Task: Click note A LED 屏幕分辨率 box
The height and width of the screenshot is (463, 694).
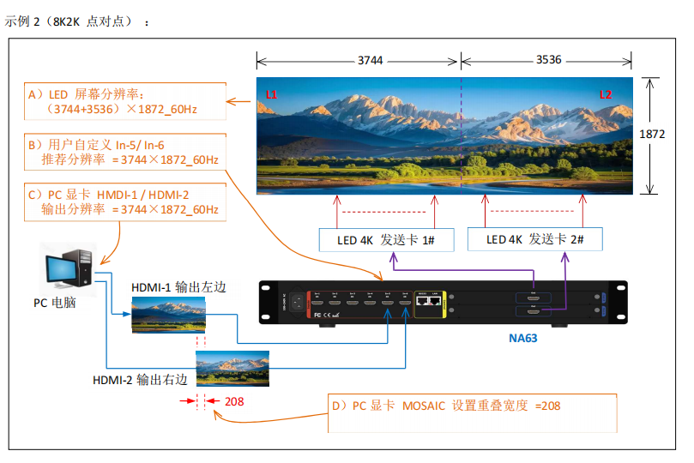Action: click(125, 101)
